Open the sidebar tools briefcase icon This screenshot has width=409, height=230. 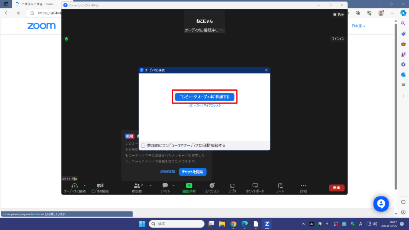click(403, 44)
